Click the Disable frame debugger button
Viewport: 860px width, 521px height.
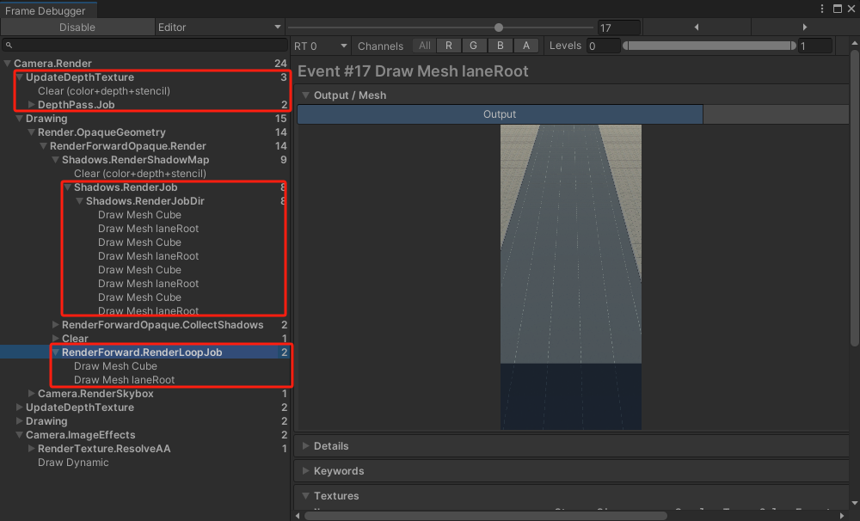coord(77,28)
